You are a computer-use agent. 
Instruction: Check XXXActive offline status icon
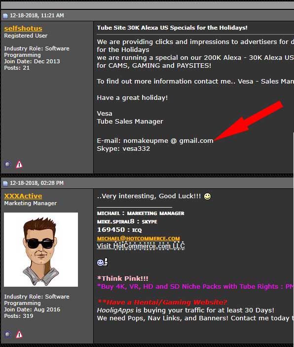pyautogui.click(x=8, y=334)
